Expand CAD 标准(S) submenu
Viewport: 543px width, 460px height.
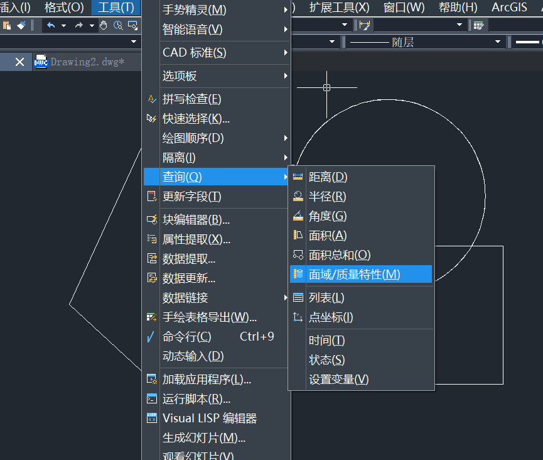coord(217,53)
